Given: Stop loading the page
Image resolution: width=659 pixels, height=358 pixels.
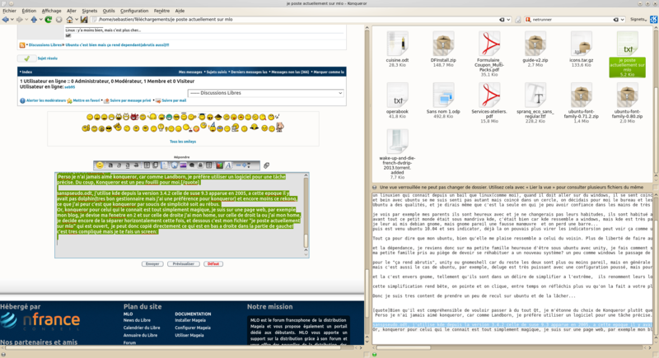Looking at the screenshot, I should point(58,19).
